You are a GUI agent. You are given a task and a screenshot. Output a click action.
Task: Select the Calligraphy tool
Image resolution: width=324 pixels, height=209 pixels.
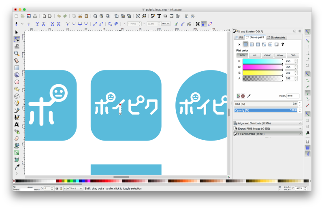point(17,117)
